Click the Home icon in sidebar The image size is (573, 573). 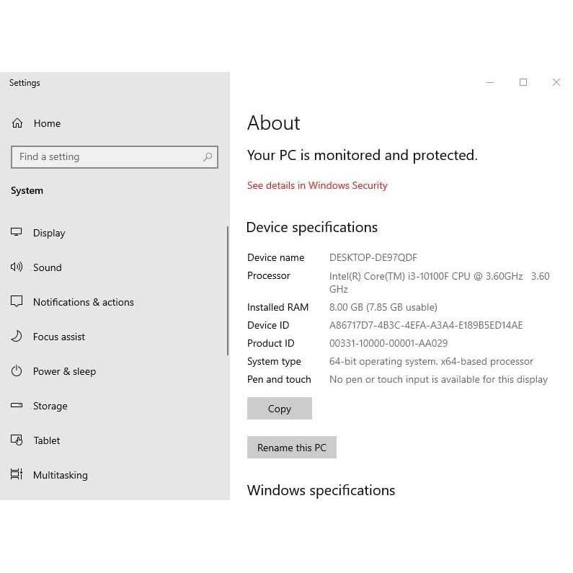(17, 123)
